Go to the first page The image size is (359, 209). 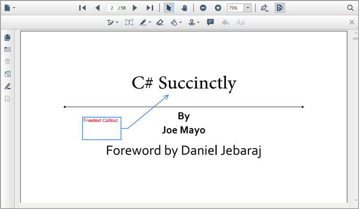82,8
